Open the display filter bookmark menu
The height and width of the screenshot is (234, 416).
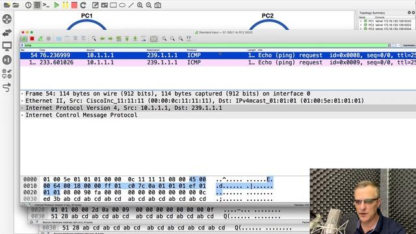(x=22, y=45)
